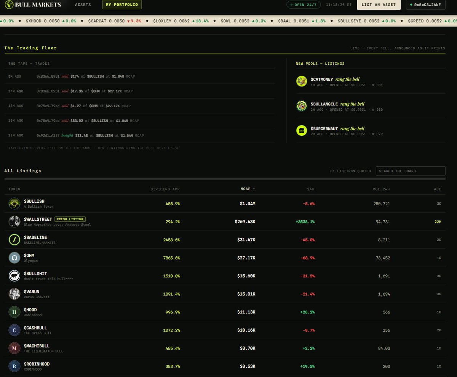Click the $XHOOD ticker item
The width and height of the screenshot is (457, 377).
51,21
